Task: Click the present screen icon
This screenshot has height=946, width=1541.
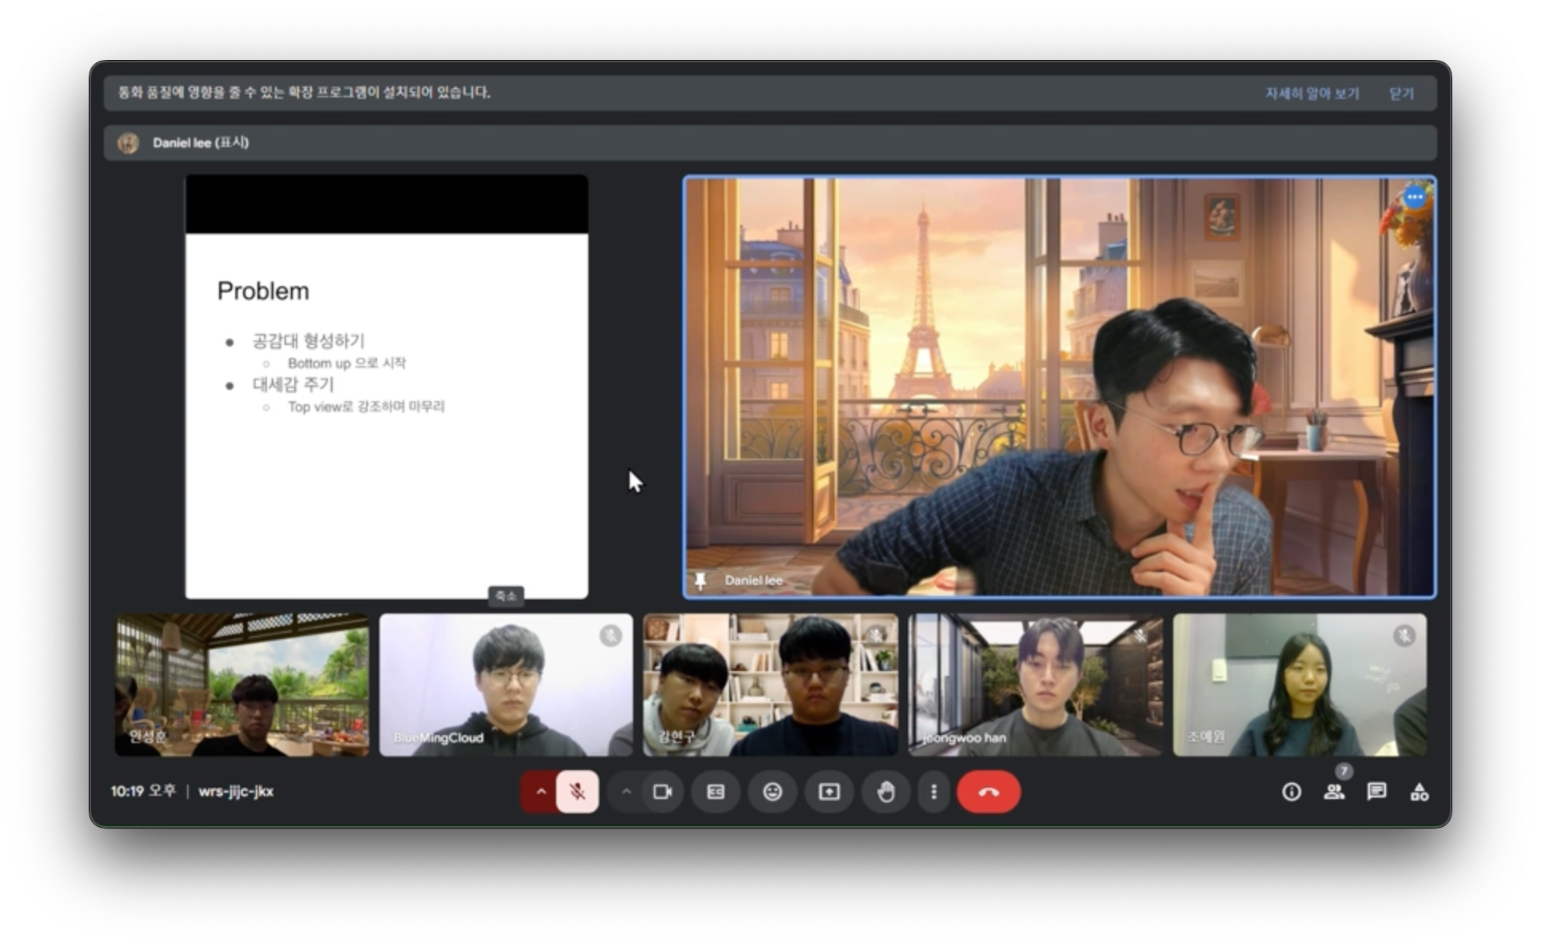Action: coord(829,792)
